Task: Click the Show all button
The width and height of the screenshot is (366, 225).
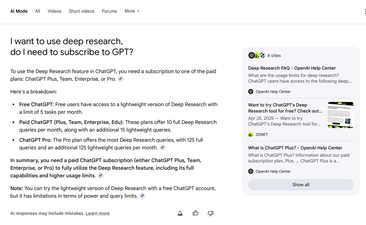Action: point(301,185)
